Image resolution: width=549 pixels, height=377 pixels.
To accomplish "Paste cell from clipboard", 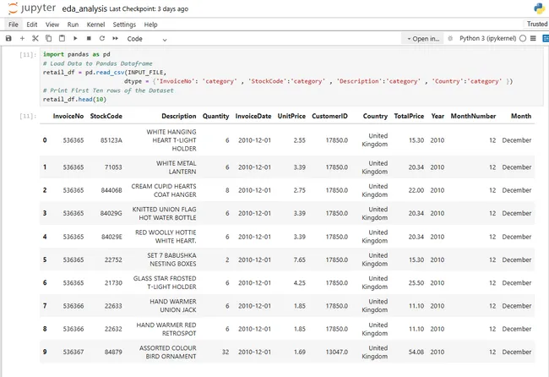I will point(62,38).
